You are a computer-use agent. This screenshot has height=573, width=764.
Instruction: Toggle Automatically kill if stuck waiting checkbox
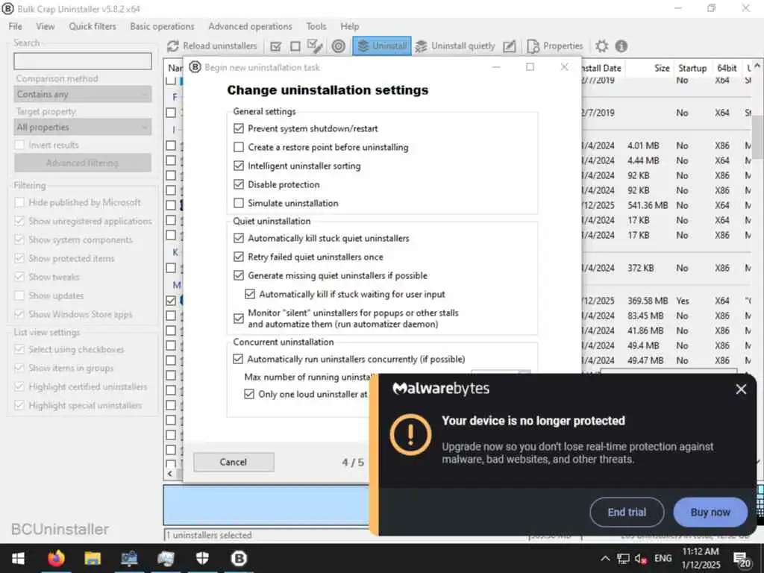tap(250, 294)
